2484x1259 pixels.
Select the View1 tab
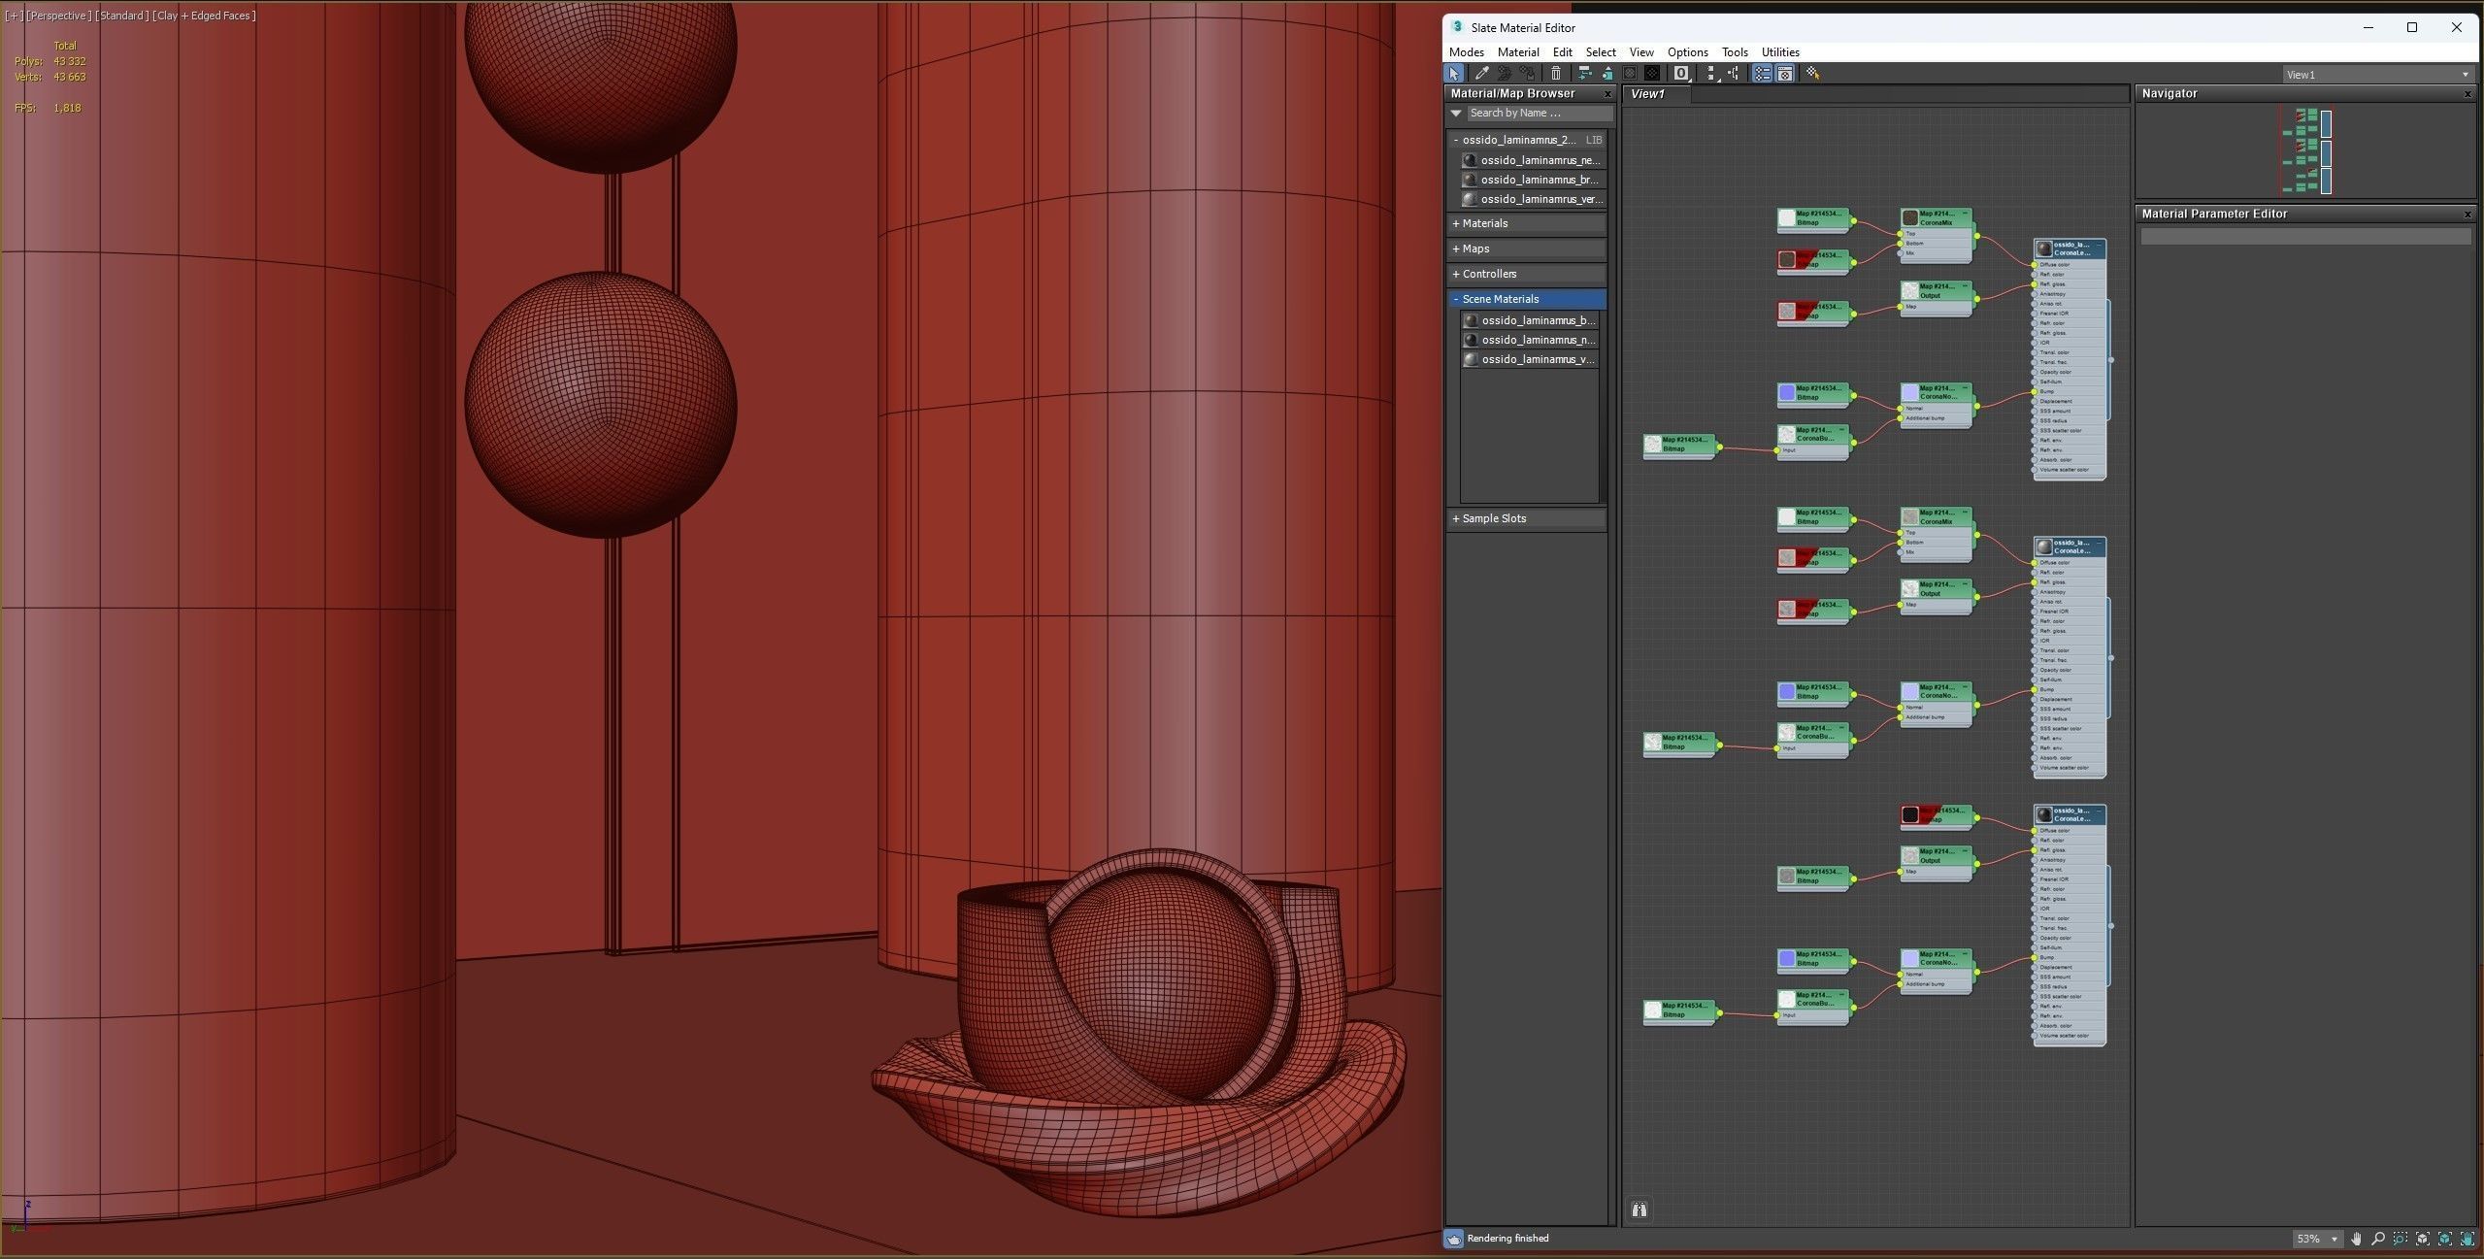pos(1647,94)
